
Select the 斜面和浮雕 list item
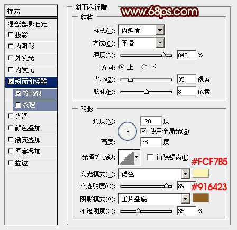(31, 82)
